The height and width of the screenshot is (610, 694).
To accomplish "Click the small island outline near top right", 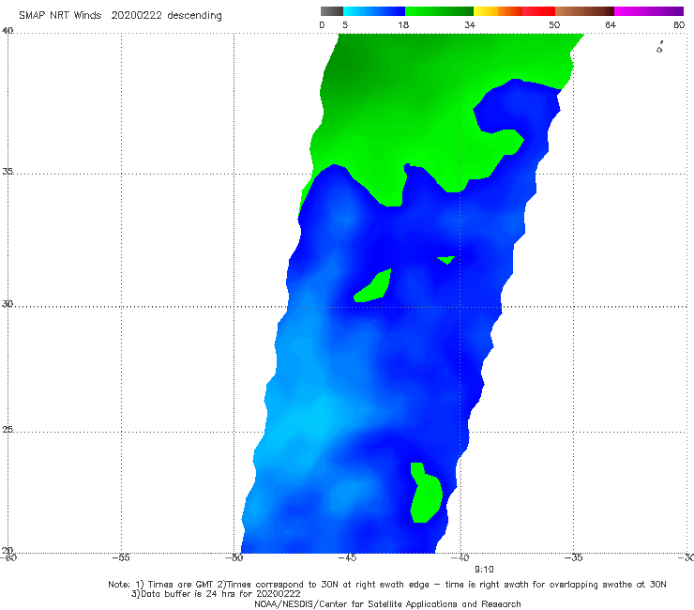I will 659,48.
